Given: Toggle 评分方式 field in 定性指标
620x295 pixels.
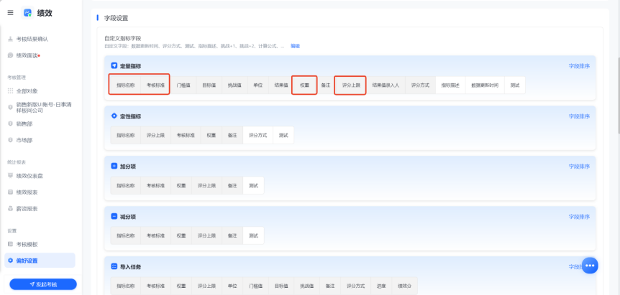Looking at the screenshot, I should [257, 135].
